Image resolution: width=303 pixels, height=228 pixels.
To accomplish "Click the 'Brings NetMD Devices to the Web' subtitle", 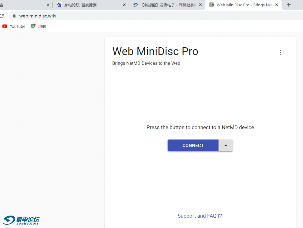I will click(146, 63).
